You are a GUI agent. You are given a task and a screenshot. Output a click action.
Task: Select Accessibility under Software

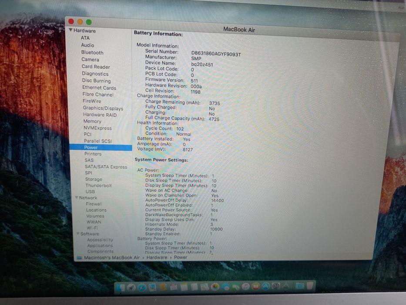[100, 240]
